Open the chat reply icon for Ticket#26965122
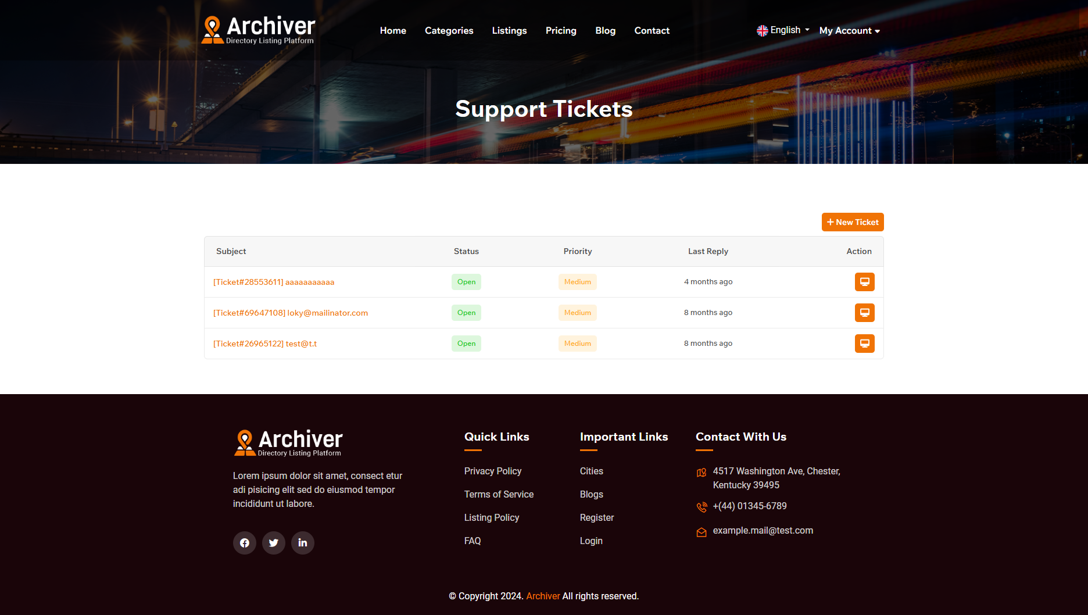The width and height of the screenshot is (1088, 615). click(864, 344)
